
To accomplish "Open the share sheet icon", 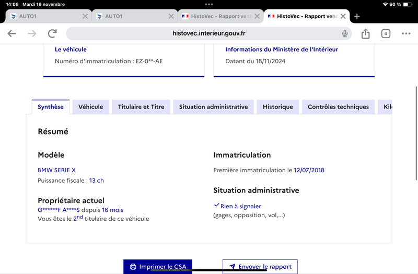I will pos(365,33).
